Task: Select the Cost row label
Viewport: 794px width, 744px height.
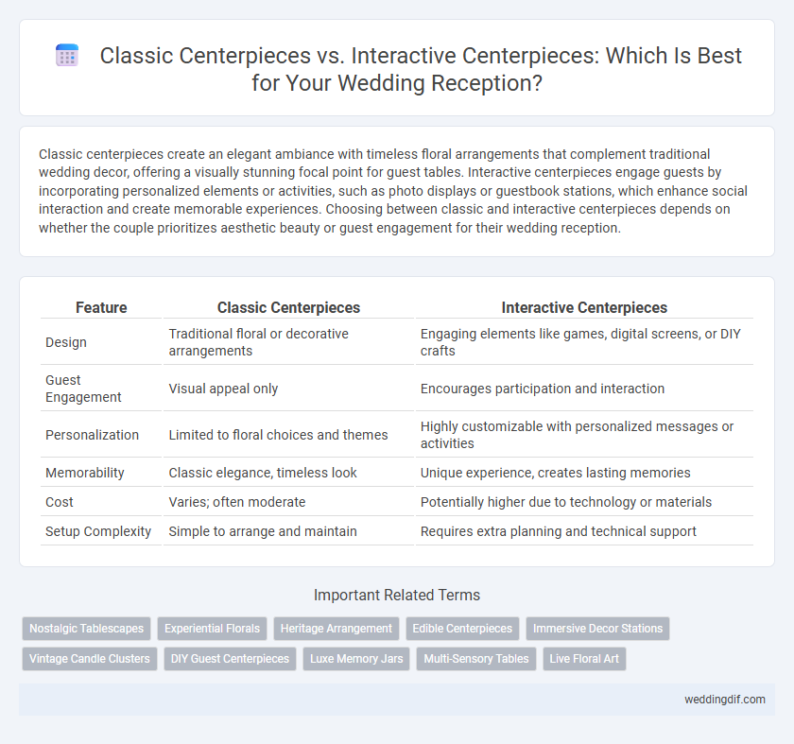Action: [60, 502]
